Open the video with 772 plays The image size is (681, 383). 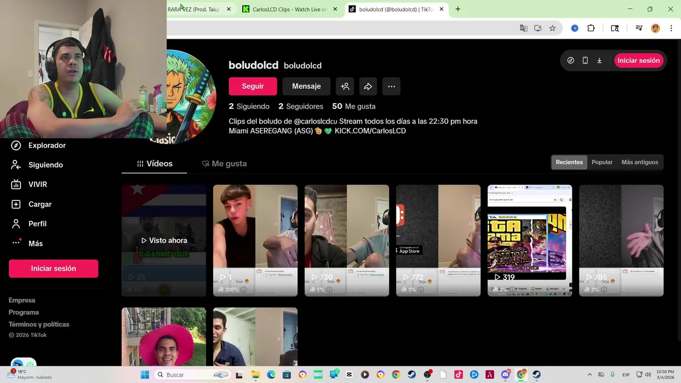438,240
